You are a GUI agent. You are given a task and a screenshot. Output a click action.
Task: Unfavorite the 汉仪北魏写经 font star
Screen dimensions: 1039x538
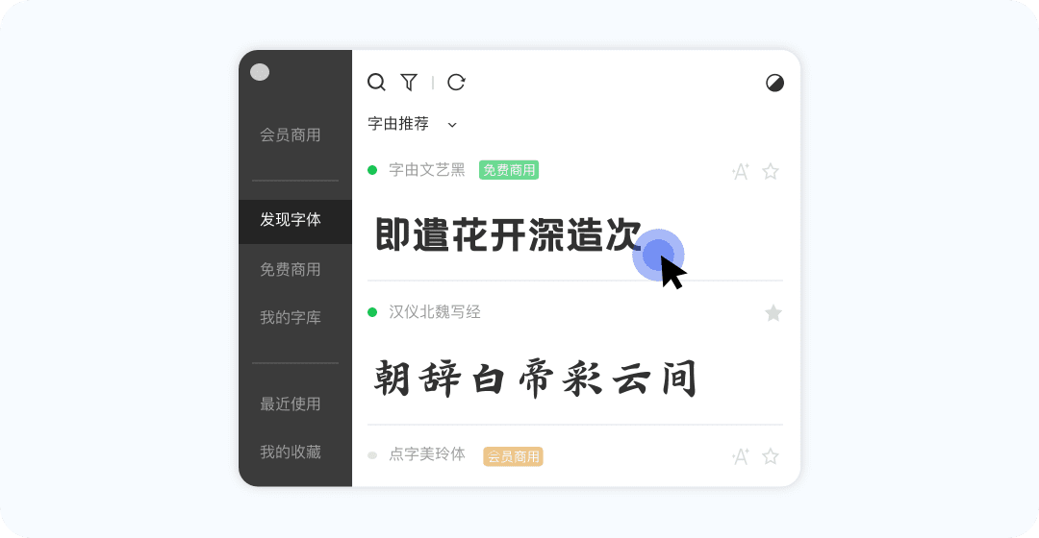point(773,313)
